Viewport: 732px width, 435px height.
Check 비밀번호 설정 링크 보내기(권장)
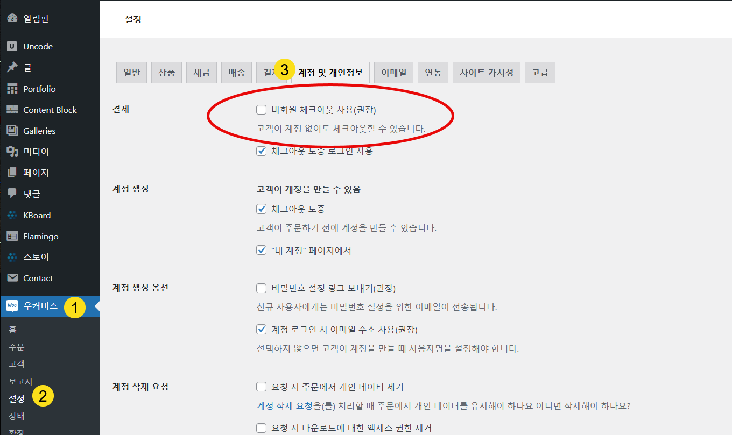tap(261, 288)
